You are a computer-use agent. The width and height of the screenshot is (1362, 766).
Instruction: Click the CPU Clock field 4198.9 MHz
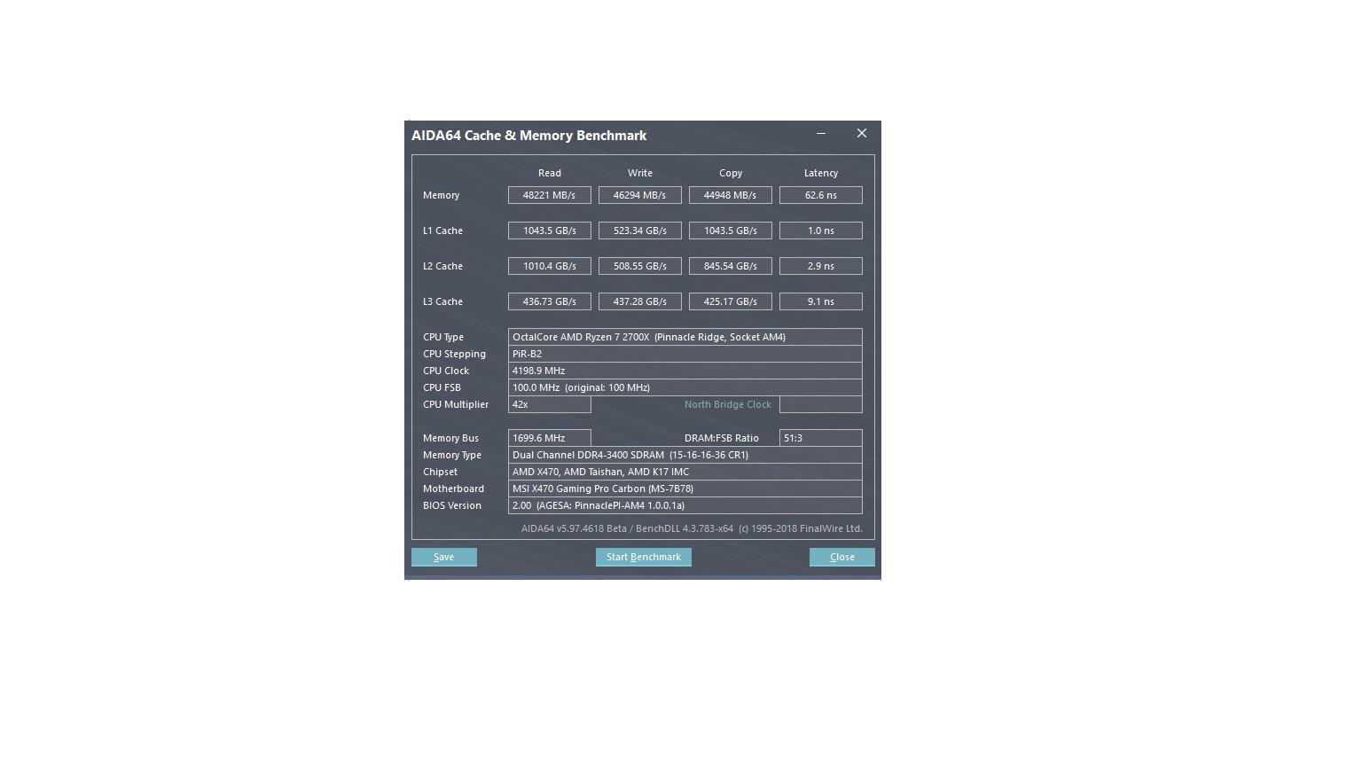pyautogui.click(x=685, y=371)
